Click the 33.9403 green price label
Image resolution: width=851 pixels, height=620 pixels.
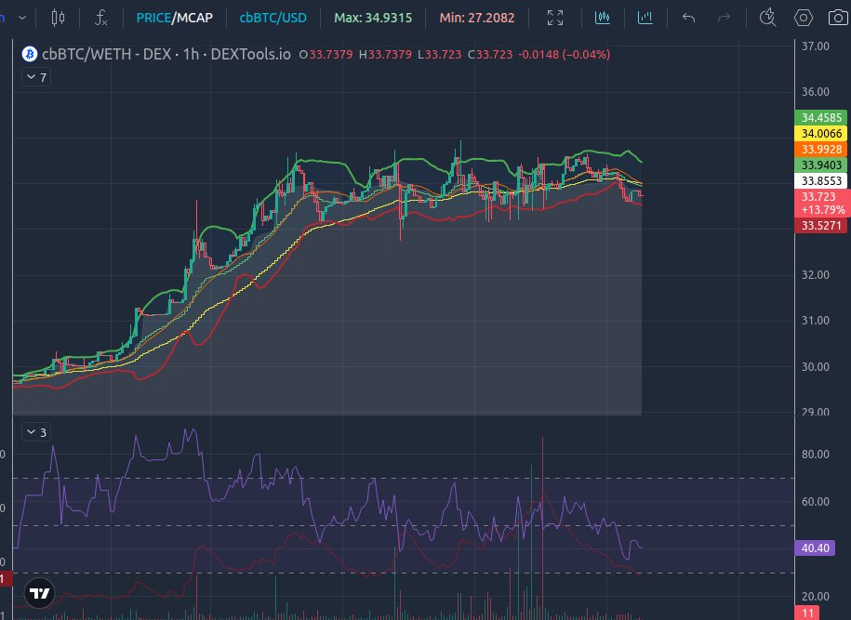pos(821,165)
